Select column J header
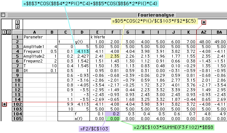 pyautogui.click(x=174, y=32)
